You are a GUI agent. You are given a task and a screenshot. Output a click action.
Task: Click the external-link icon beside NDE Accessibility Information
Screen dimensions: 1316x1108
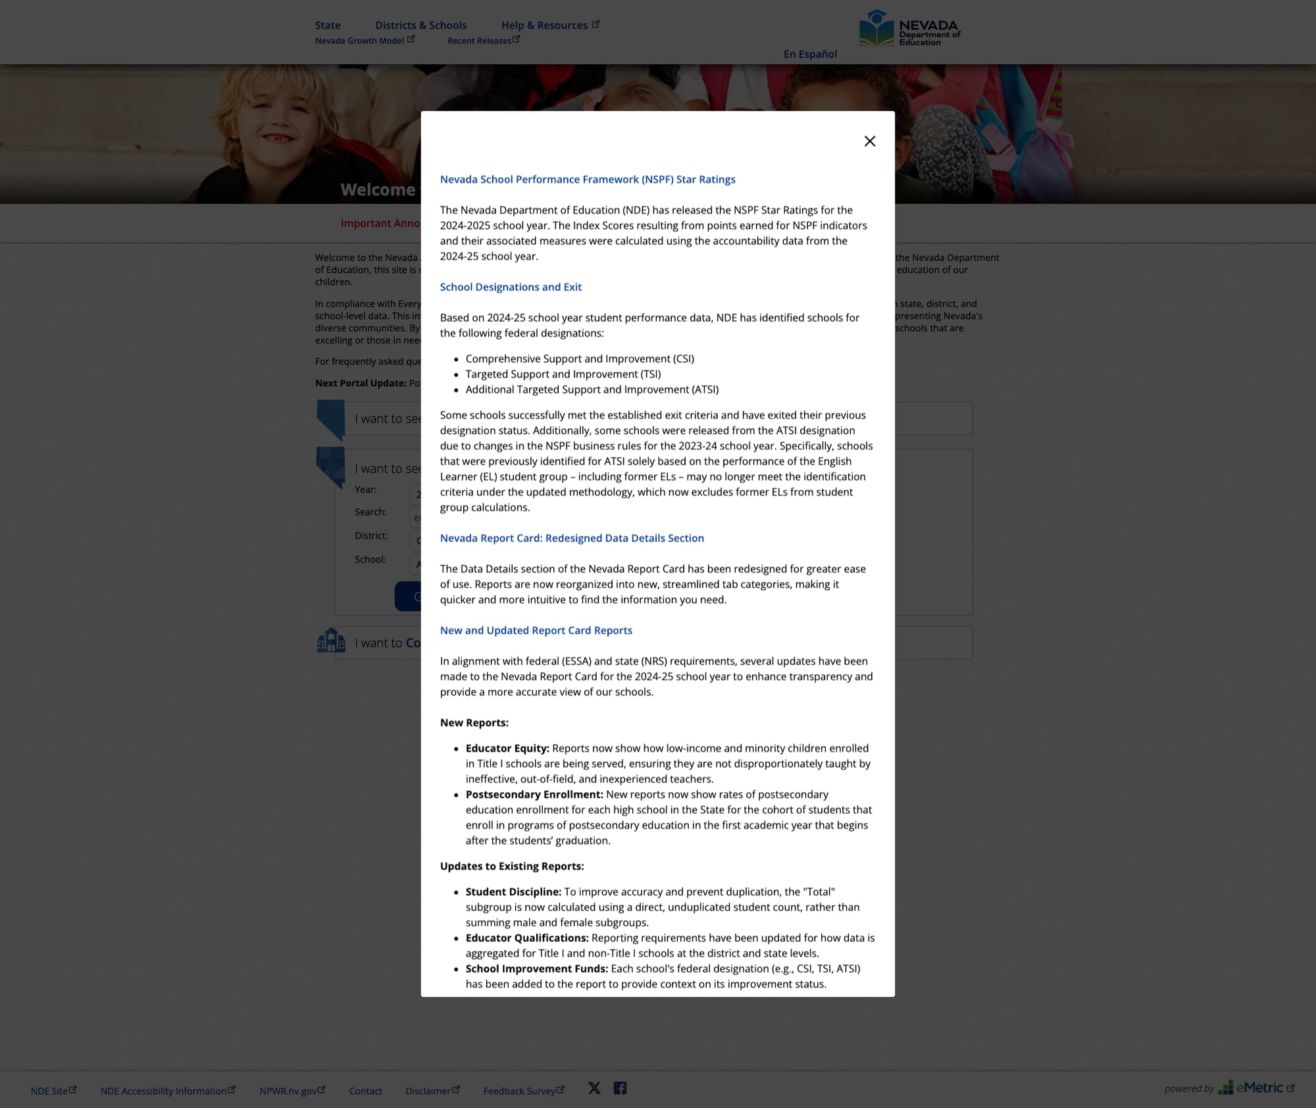click(x=232, y=1090)
